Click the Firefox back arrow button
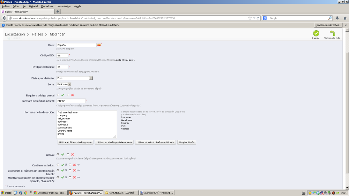The height and width of the screenshot is (196, 349). [x=4, y=18]
